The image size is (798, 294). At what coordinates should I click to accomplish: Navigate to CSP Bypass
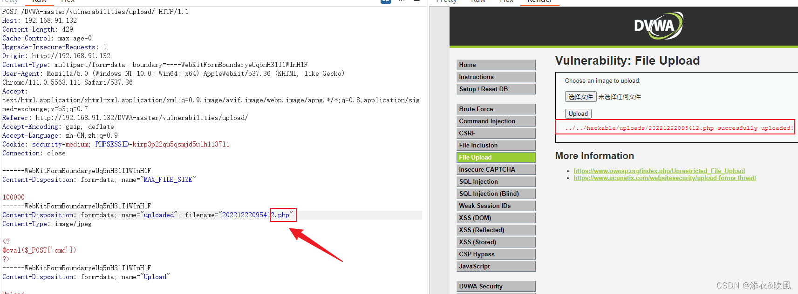pos(496,254)
